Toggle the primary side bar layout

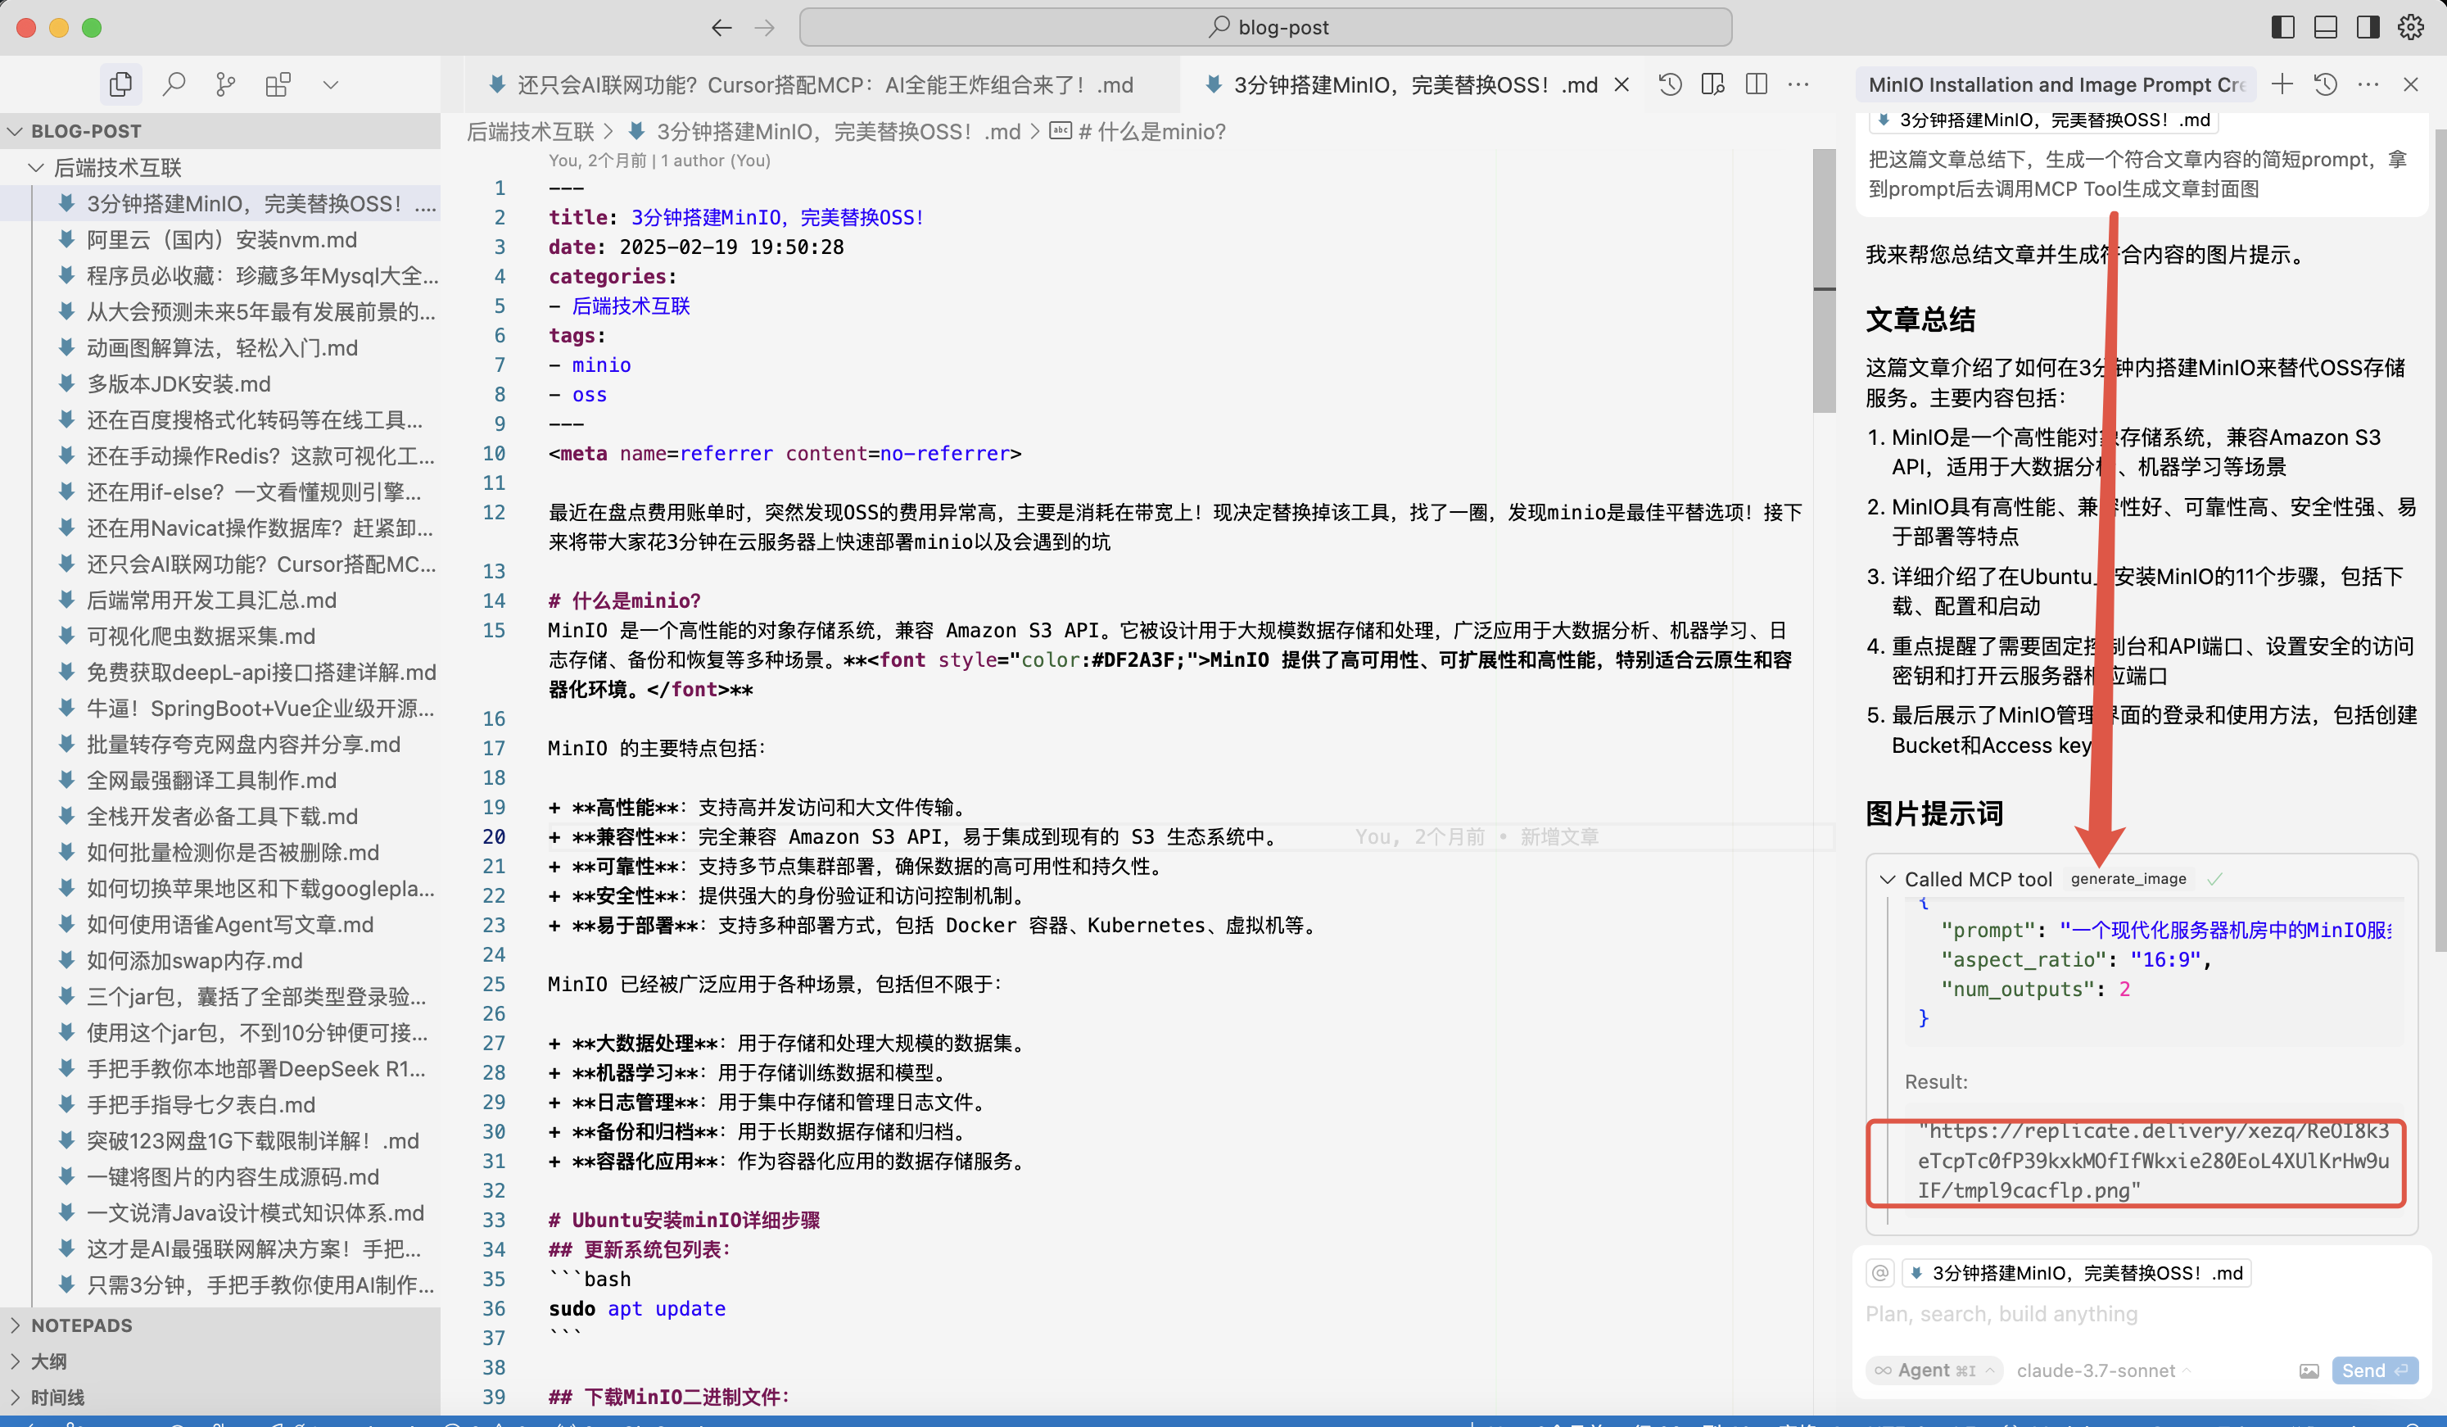pyautogui.click(x=2283, y=27)
